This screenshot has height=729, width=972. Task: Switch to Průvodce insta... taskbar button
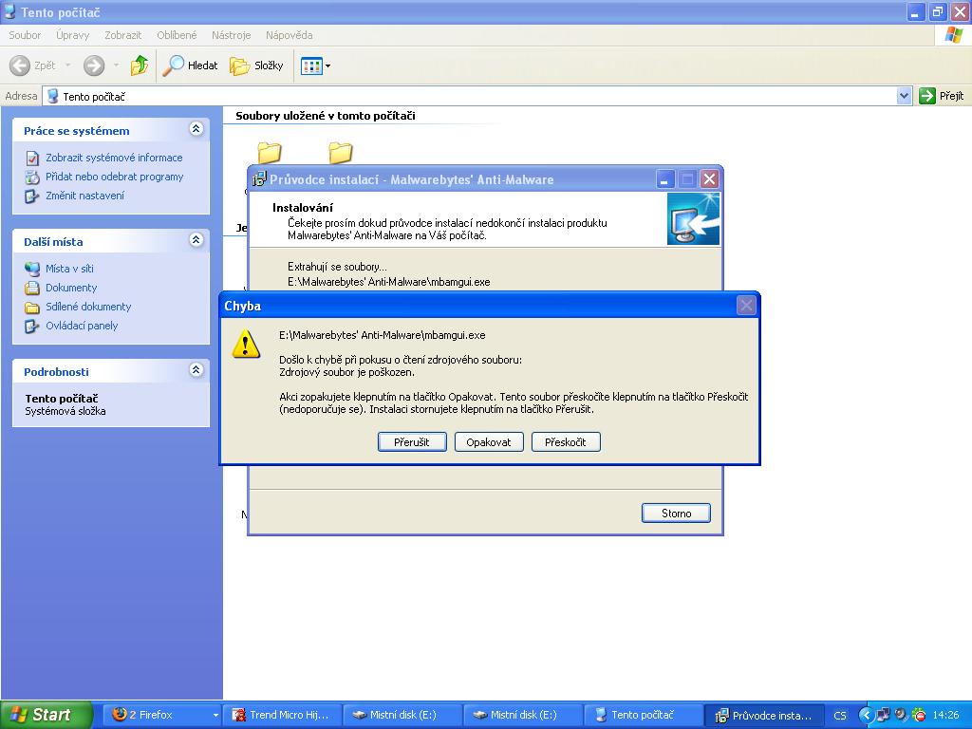pyautogui.click(x=764, y=715)
